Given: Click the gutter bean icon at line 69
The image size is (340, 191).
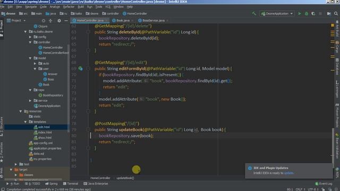Looking at the screenshot, I should point(80,68).
